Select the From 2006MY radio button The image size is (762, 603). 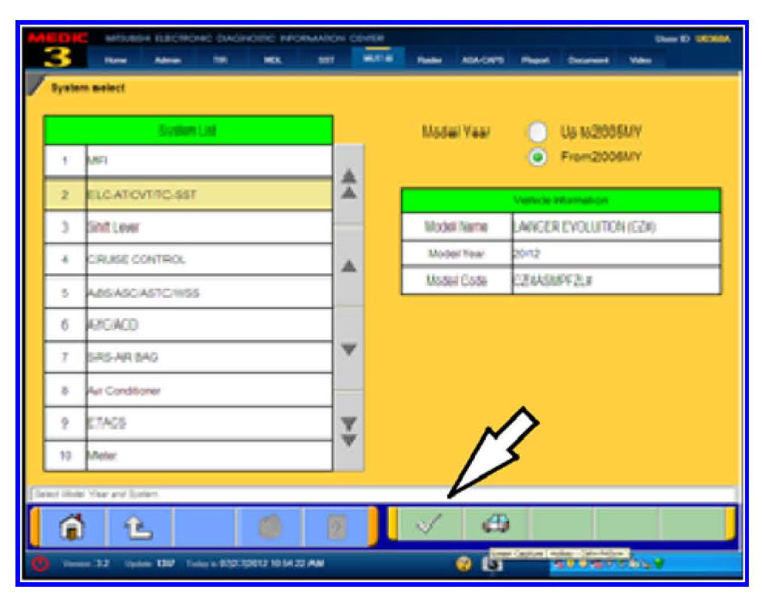coord(538,156)
